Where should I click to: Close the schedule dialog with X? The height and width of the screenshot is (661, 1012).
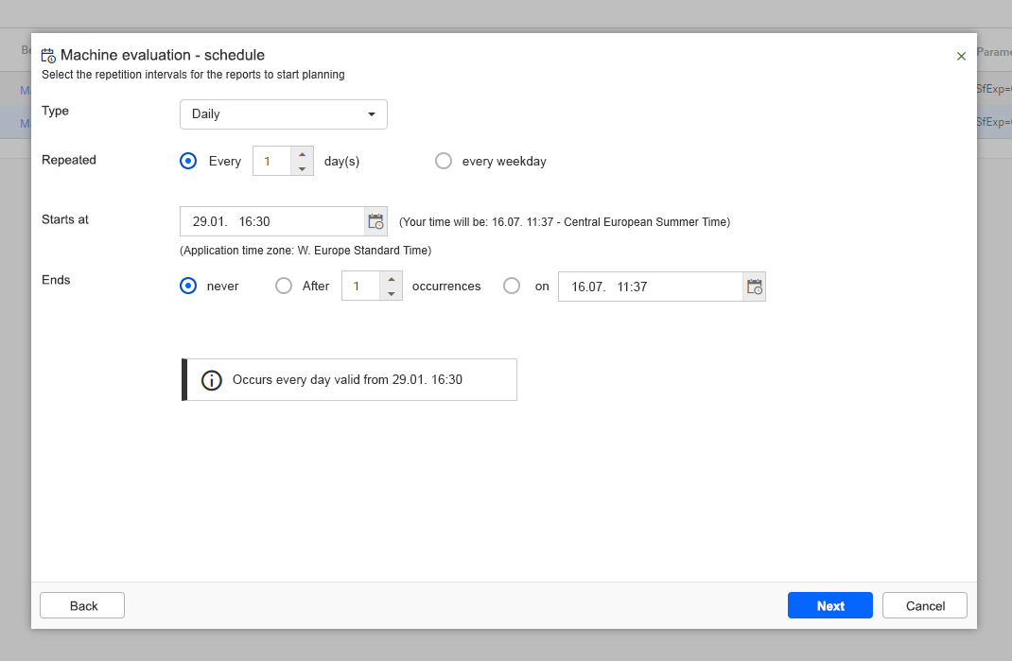click(x=961, y=57)
